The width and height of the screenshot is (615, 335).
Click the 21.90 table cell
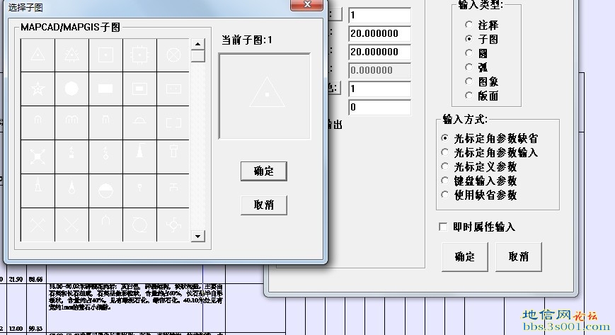16,279
